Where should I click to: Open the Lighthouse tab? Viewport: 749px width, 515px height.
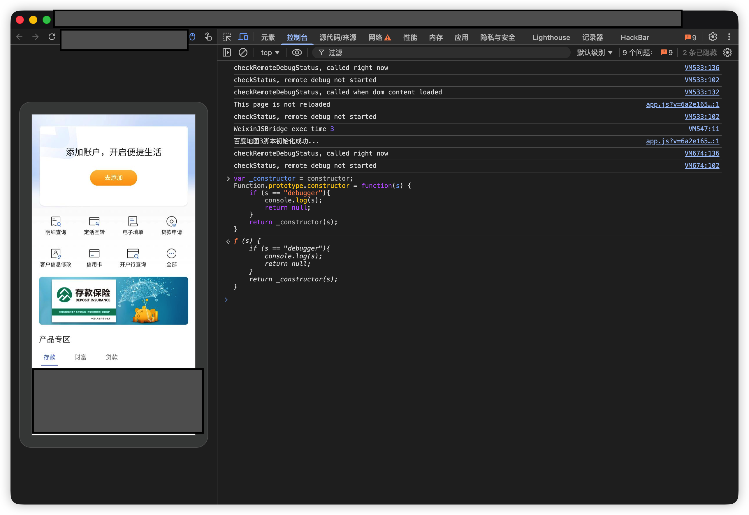pos(551,38)
